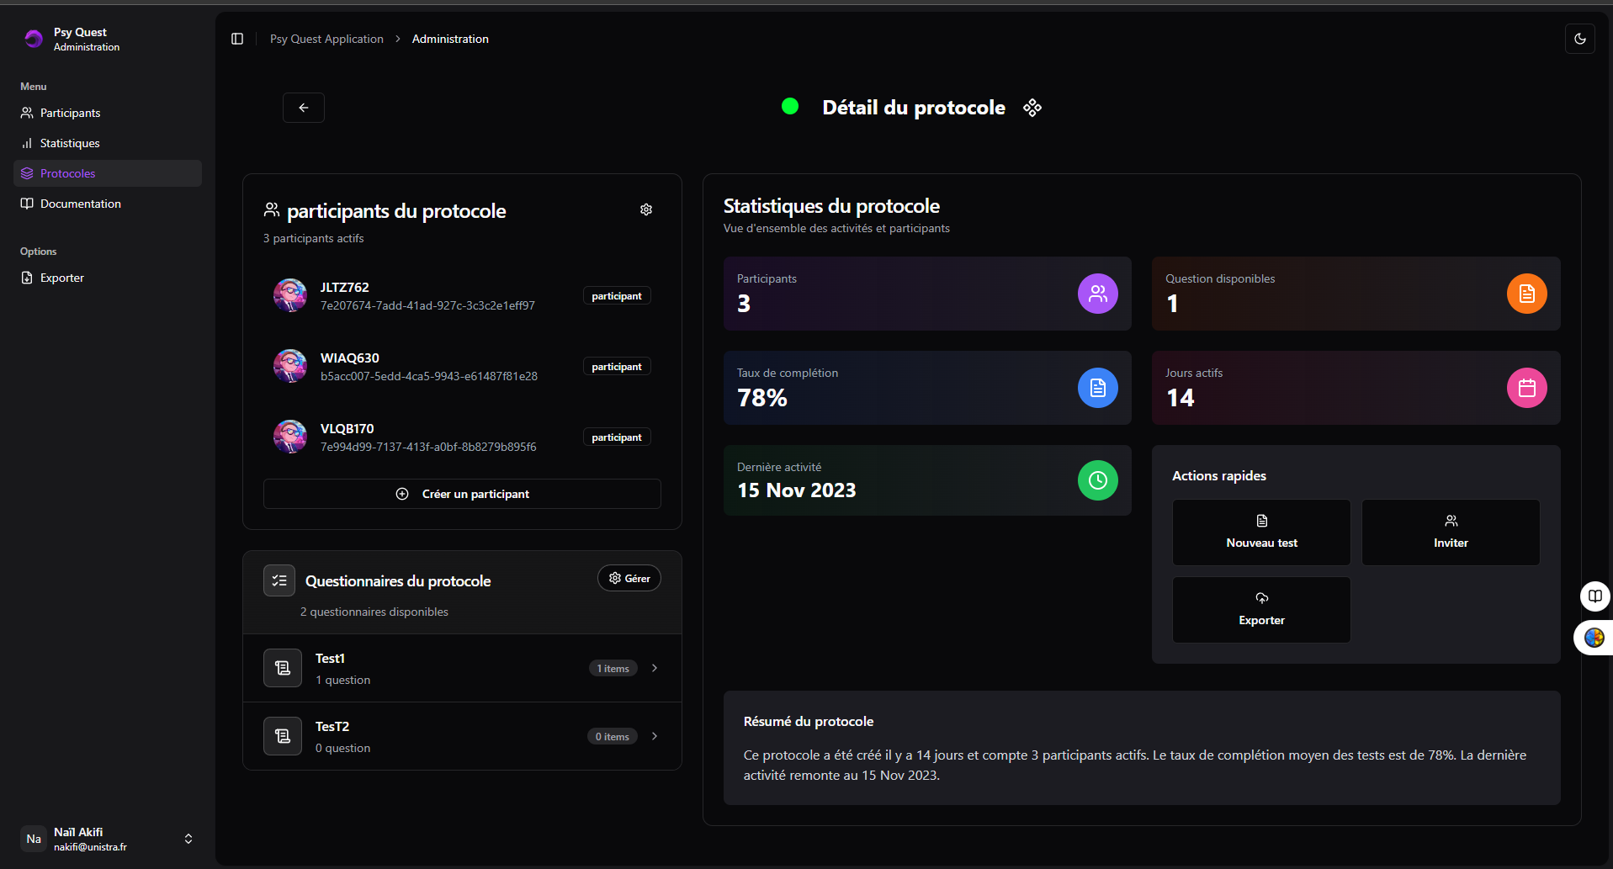
Task: Toggle the sidebar panel
Action: tap(237, 39)
